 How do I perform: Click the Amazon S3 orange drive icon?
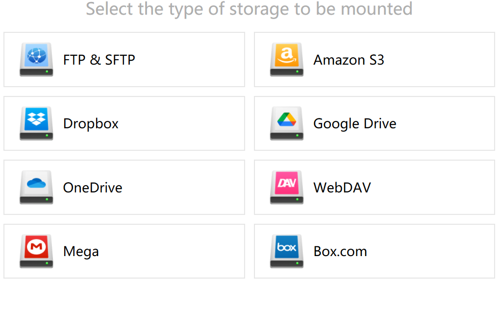point(287,59)
